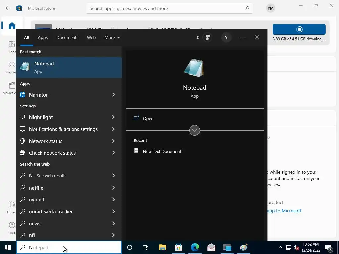Open Notepad best match result
Image resolution: width=339 pixels, height=254 pixels.
(69, 67)
